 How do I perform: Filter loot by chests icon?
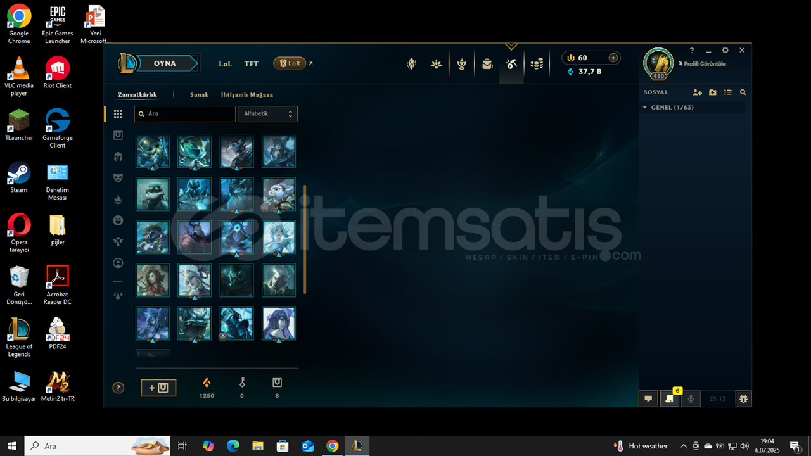[118, 135]
